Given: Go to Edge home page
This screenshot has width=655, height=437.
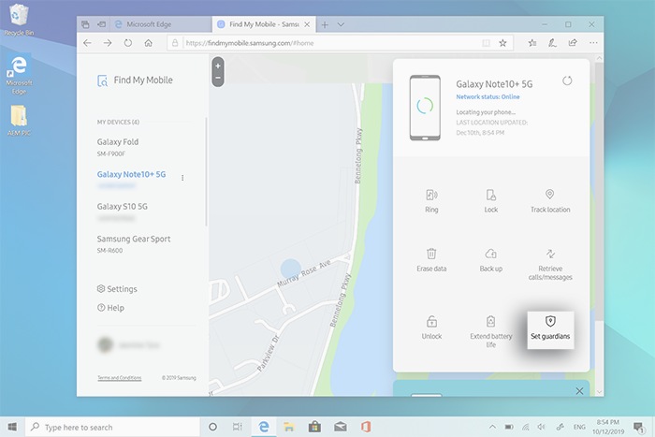Looking at the screenshot, I should click(148, 43).
